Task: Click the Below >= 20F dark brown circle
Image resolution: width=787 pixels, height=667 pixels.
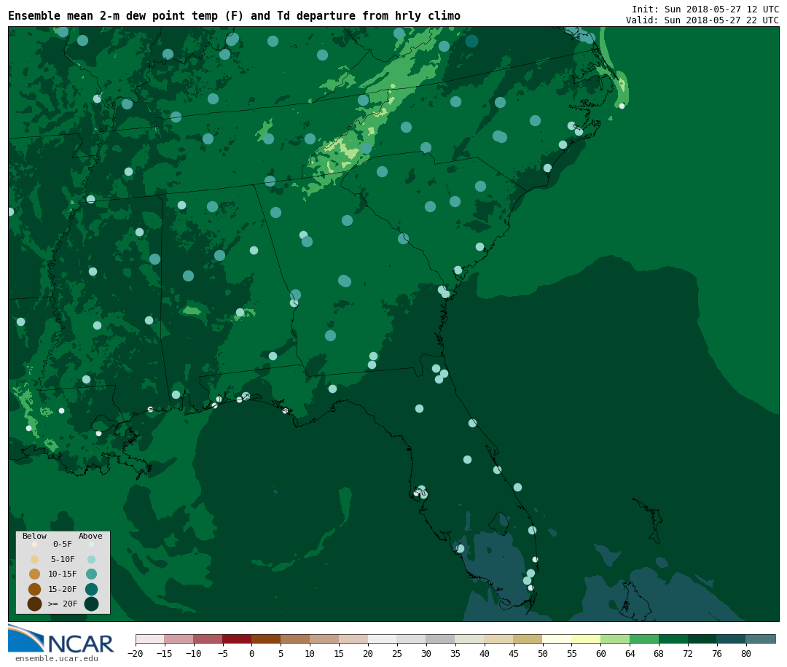Action: (x=35, y=604)
